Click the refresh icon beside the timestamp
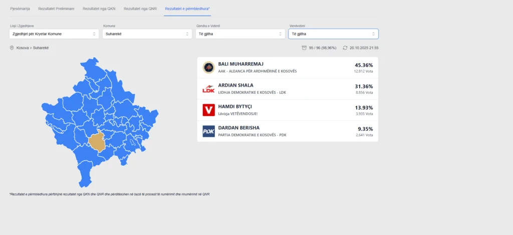This screenshot has height=235, width=513. (x=345, y=48)
